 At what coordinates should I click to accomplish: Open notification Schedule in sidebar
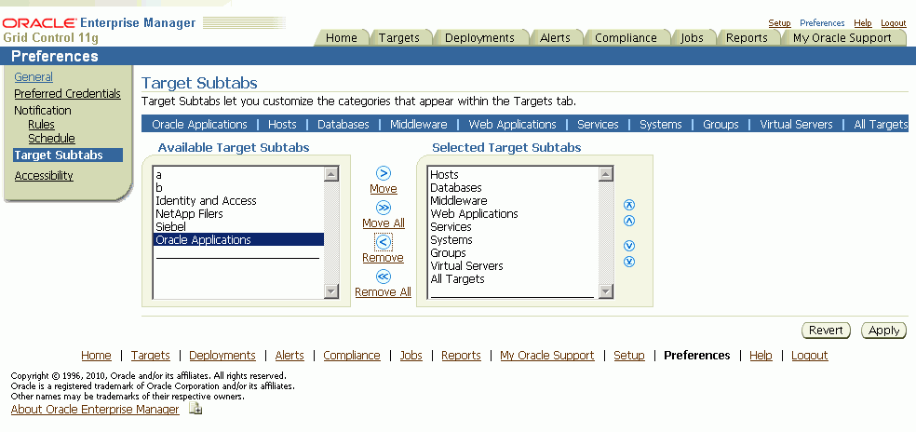pos(51,139)
